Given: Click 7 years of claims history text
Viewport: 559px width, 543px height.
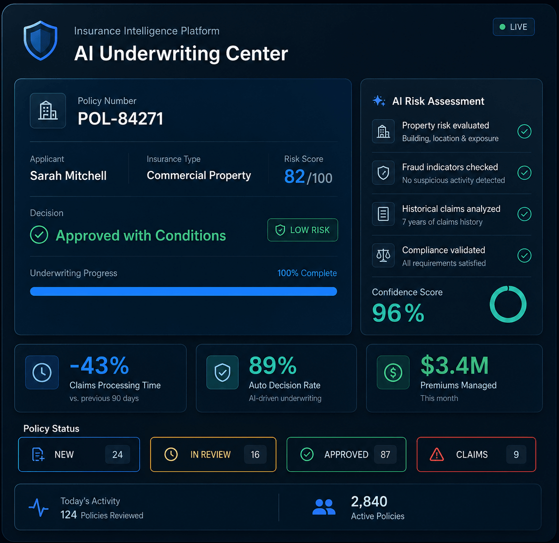Looking at the screenshot, I should tap(443, 222).
